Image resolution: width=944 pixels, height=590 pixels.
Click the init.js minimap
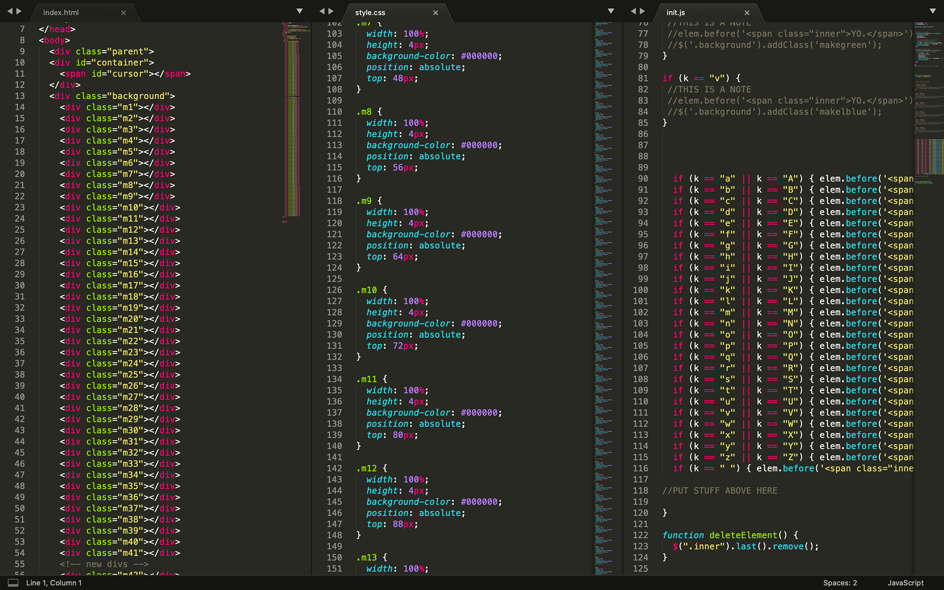929,103
